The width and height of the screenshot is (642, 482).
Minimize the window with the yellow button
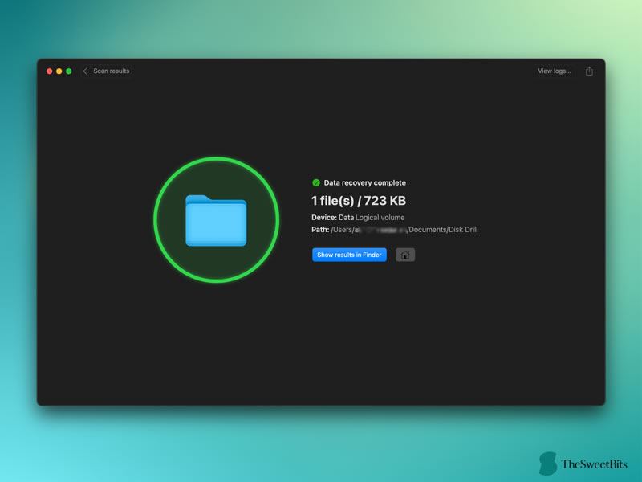(x=59, y=71)
